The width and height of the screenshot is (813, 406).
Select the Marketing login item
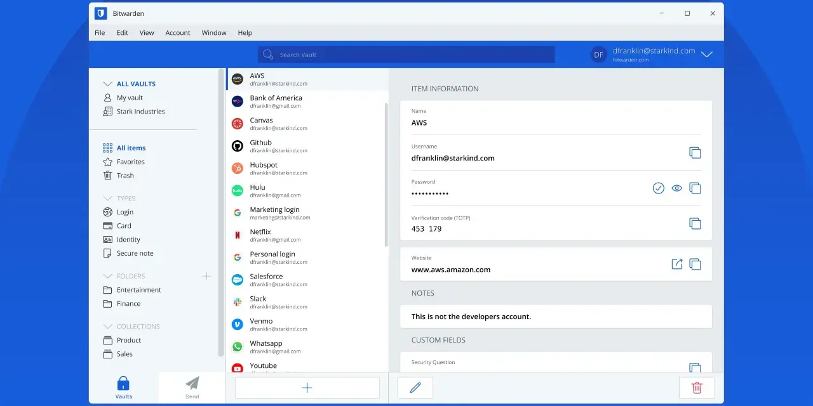[307, 213]
